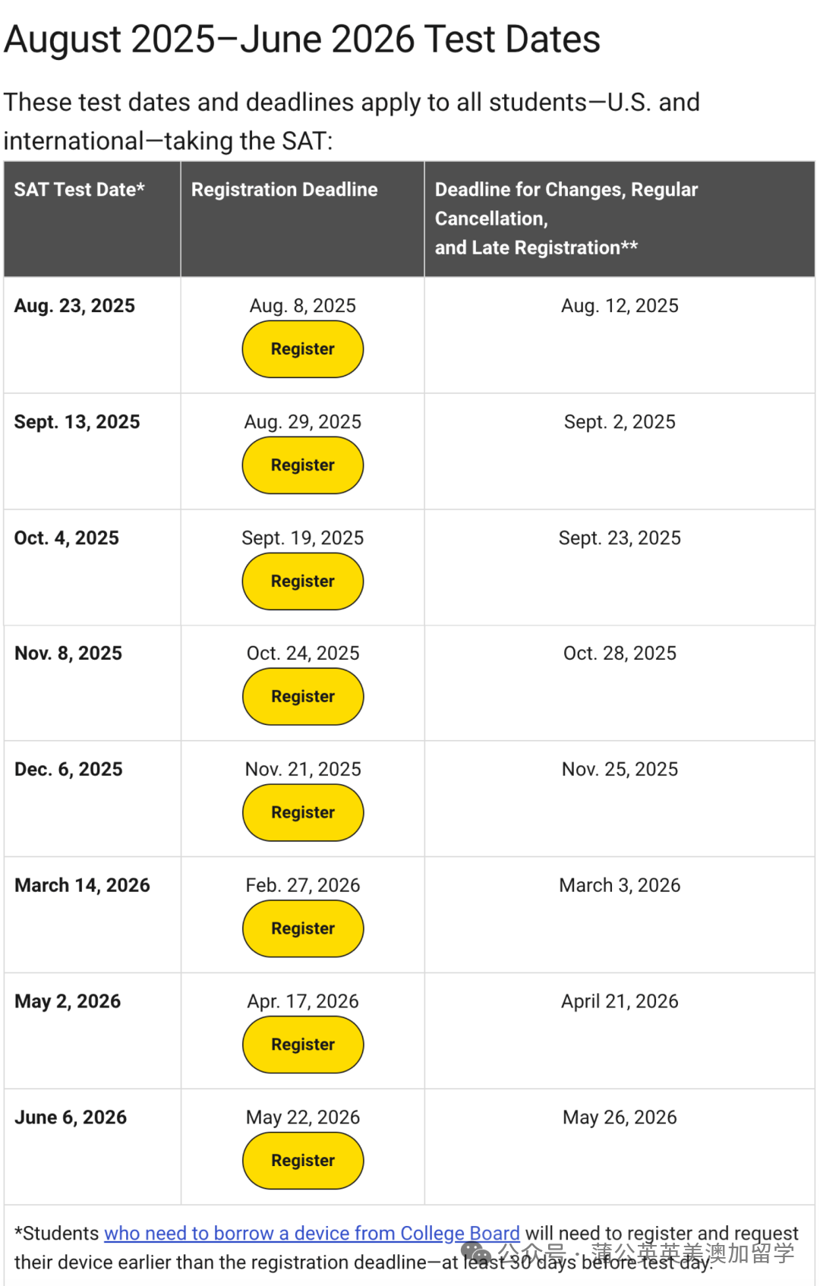Click the August 2025–June 2026 Test Dates heading
The width and height of the screenshot is (820, 1286).
point(302,39)
